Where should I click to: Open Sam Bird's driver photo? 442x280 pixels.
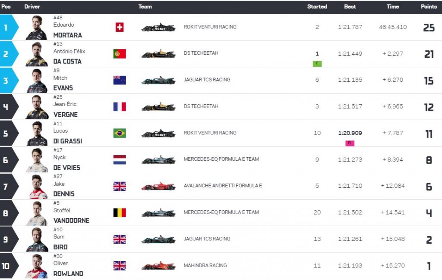pyautogui.click(x=37, y=240)
